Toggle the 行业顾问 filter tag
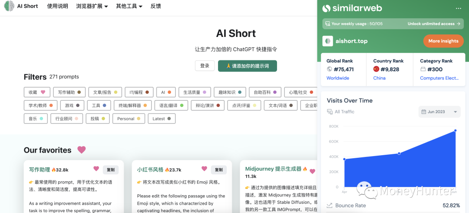Screen dimensions: 469x213 (x=67, y=119)
